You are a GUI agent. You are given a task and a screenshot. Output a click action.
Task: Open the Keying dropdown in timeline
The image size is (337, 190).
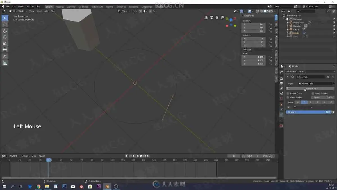[x=25, y=156]
